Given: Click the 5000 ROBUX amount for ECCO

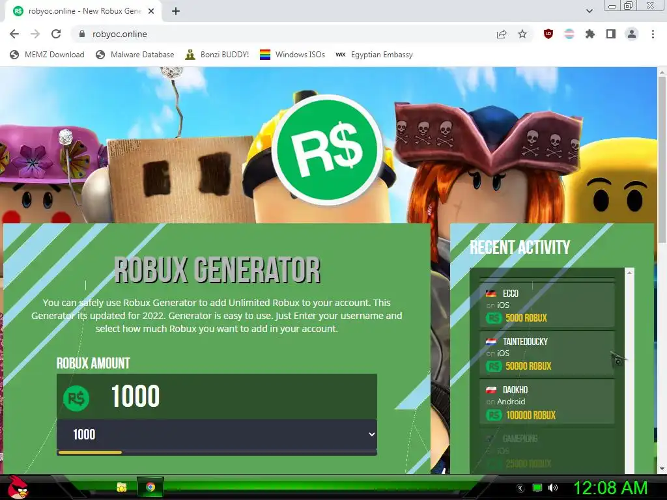Looking at the screenshot, I should [526, 318].
